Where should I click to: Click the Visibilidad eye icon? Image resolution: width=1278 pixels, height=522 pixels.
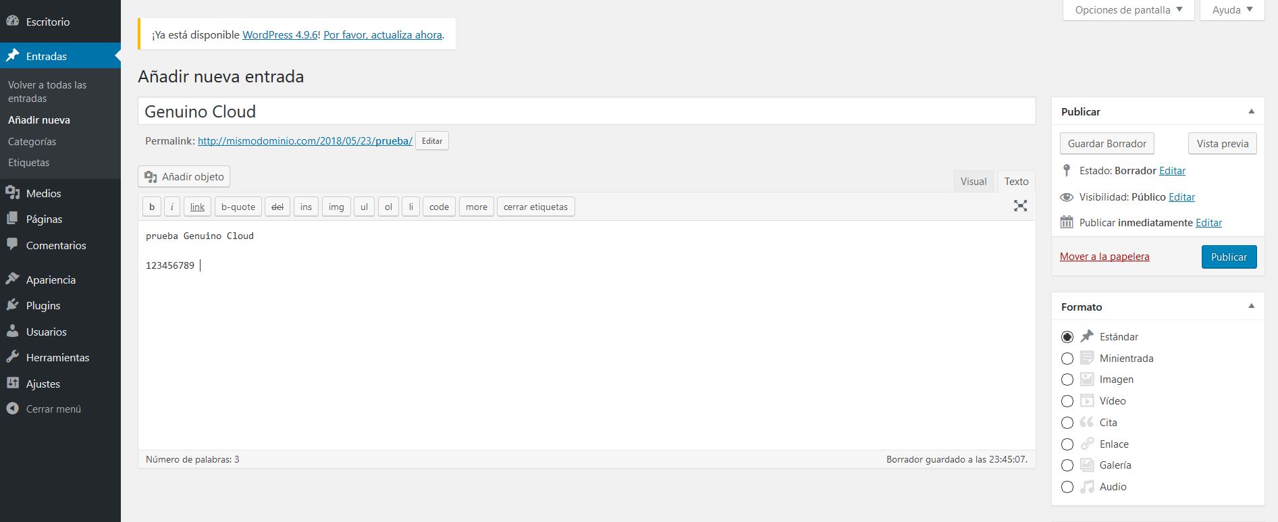[x=1067, y=197]
